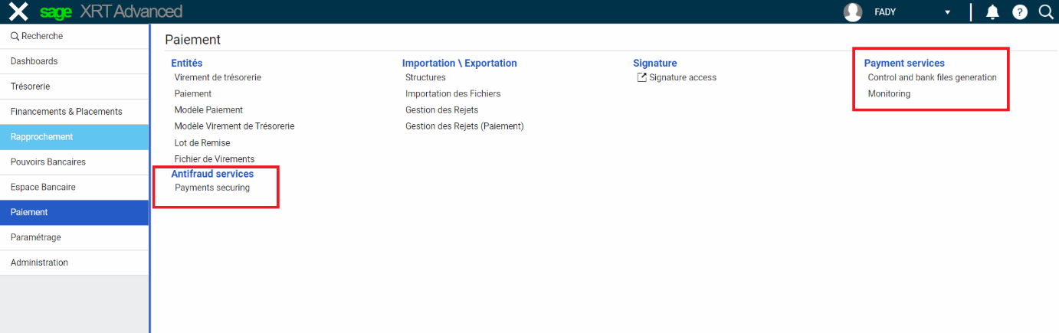The width and height of the screenshot is (1059, 333).
Task: Click the Recherche search field
Action: (x=74, y=36)
